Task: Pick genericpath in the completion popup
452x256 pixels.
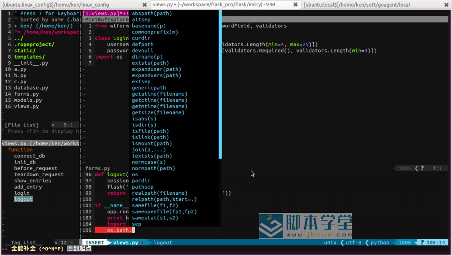Action: [149, 88]
